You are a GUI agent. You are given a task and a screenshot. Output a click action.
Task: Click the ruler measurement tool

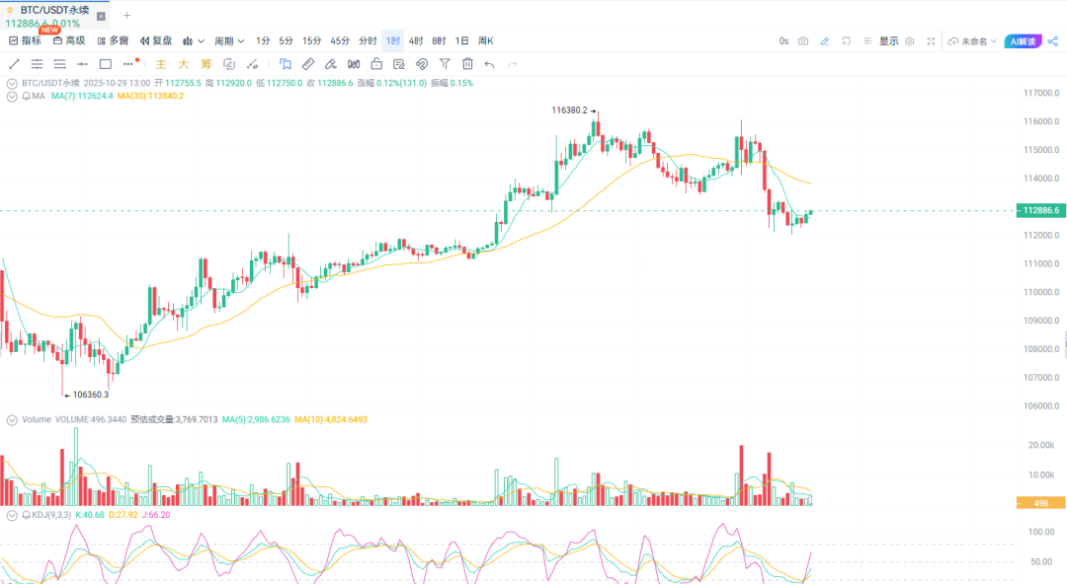[x=307, y=64]
